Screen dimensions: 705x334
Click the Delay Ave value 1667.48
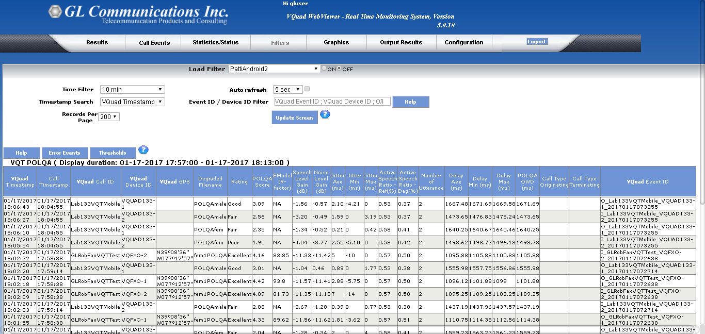point(456,204)
